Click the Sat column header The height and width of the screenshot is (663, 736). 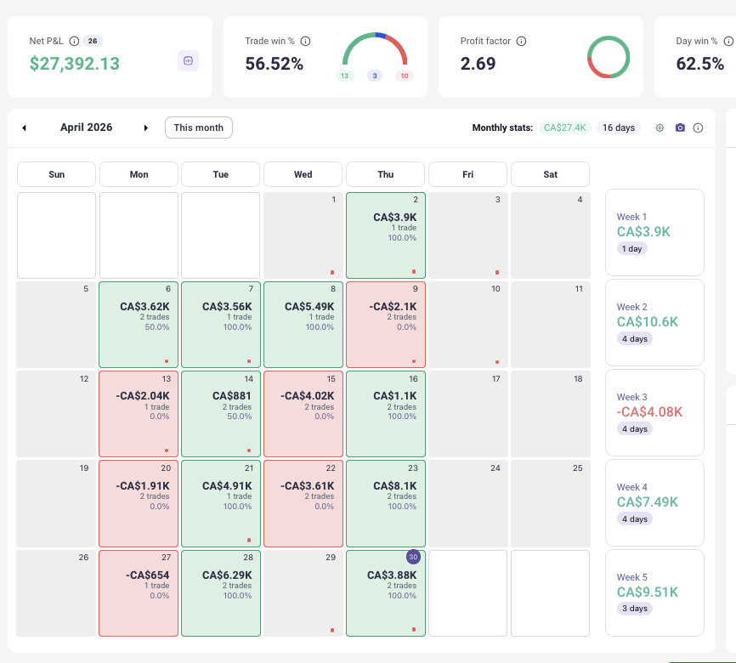[x=550, y=174]
